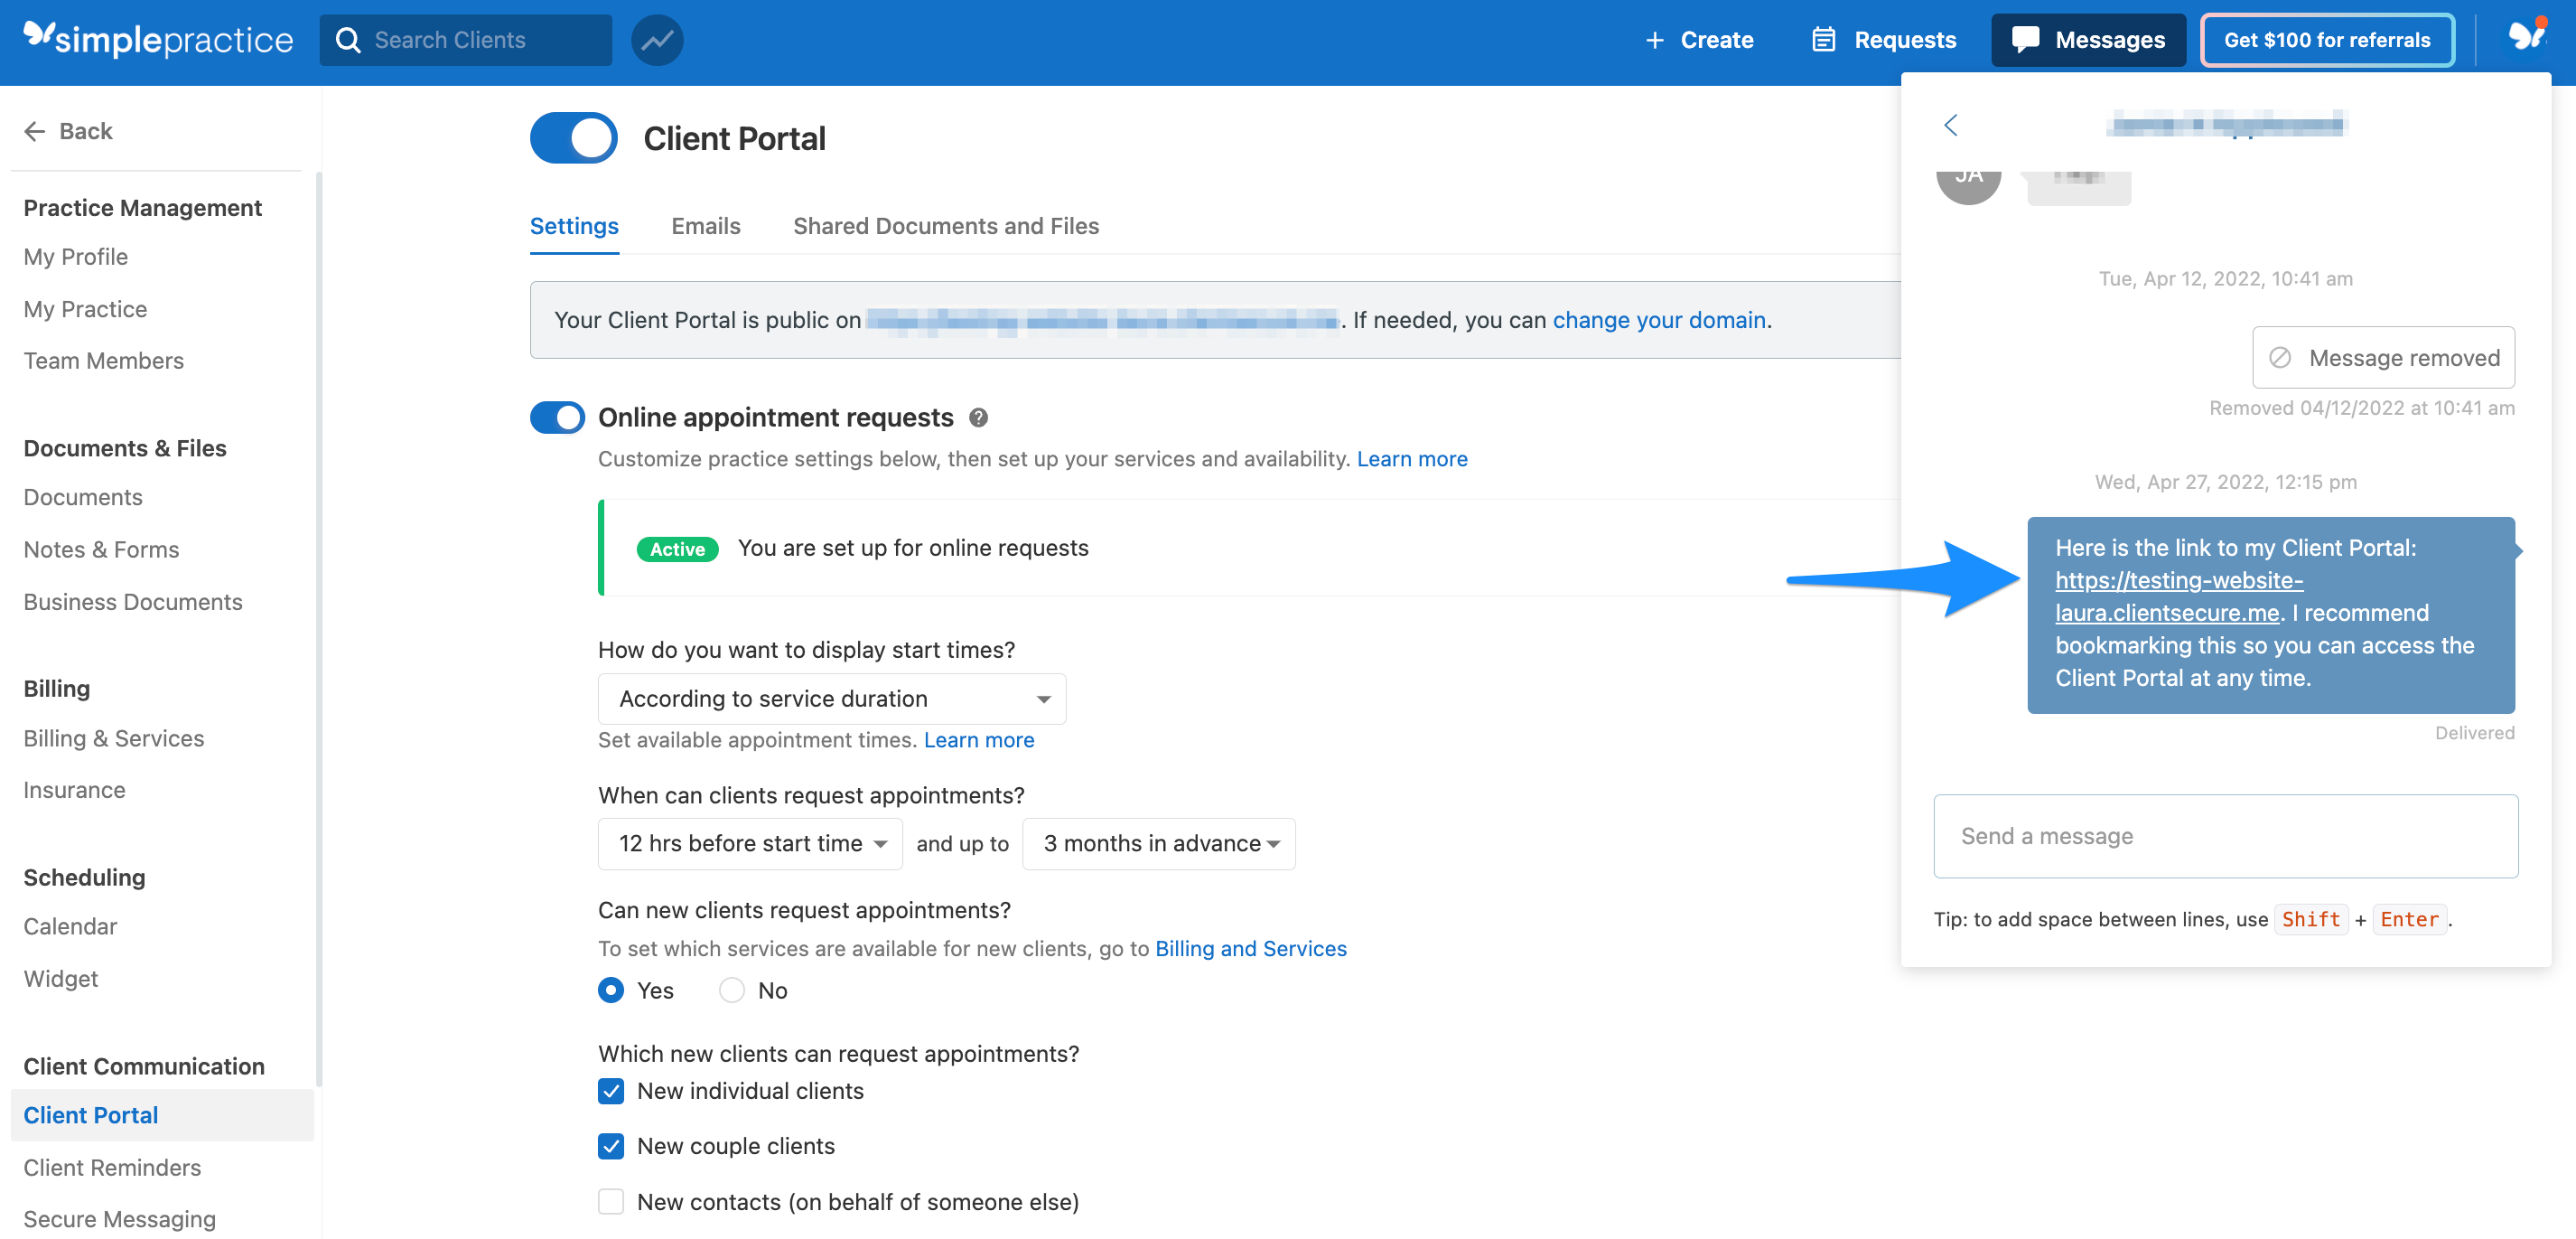Click the plus Create icon

(x=1655, y=40)
